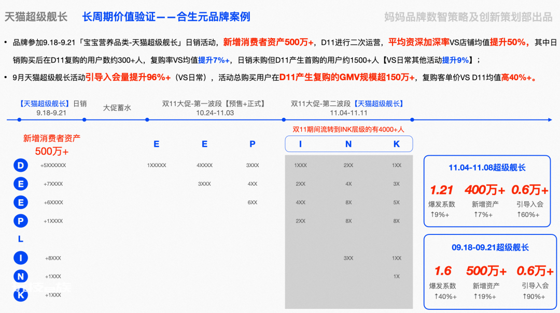Click the blue phrase 提升7%+
This screenshot has height=313, width=560.
[214, 60]
